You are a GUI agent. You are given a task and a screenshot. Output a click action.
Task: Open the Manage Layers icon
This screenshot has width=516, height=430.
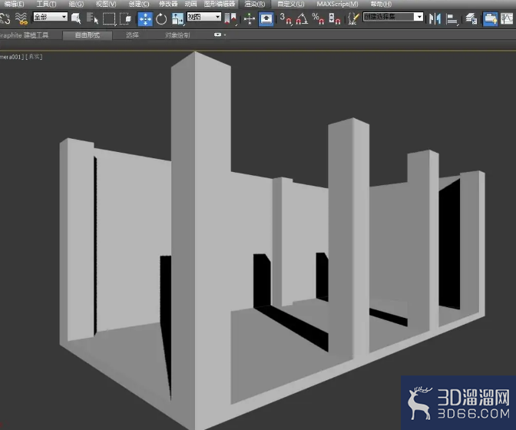471,18
